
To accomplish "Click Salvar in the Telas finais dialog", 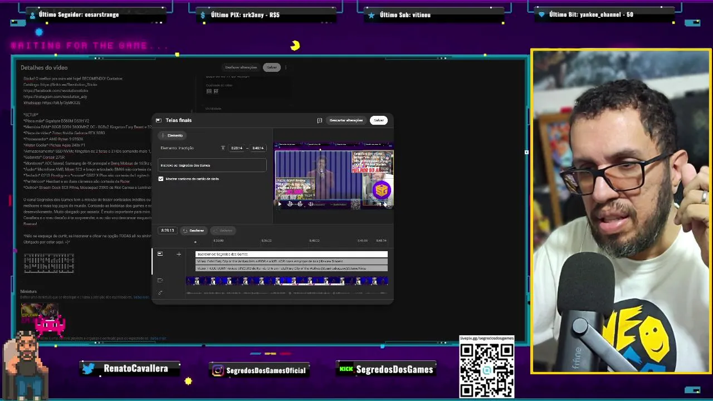I will [x=379, y=120].
